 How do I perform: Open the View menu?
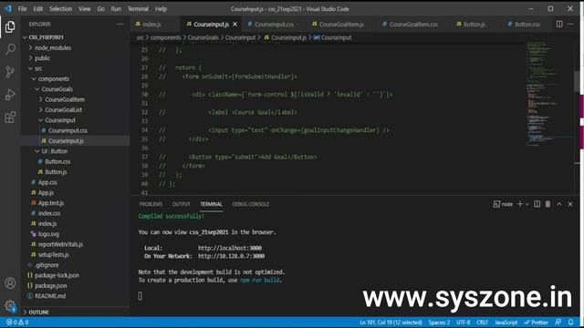point(85,8)
